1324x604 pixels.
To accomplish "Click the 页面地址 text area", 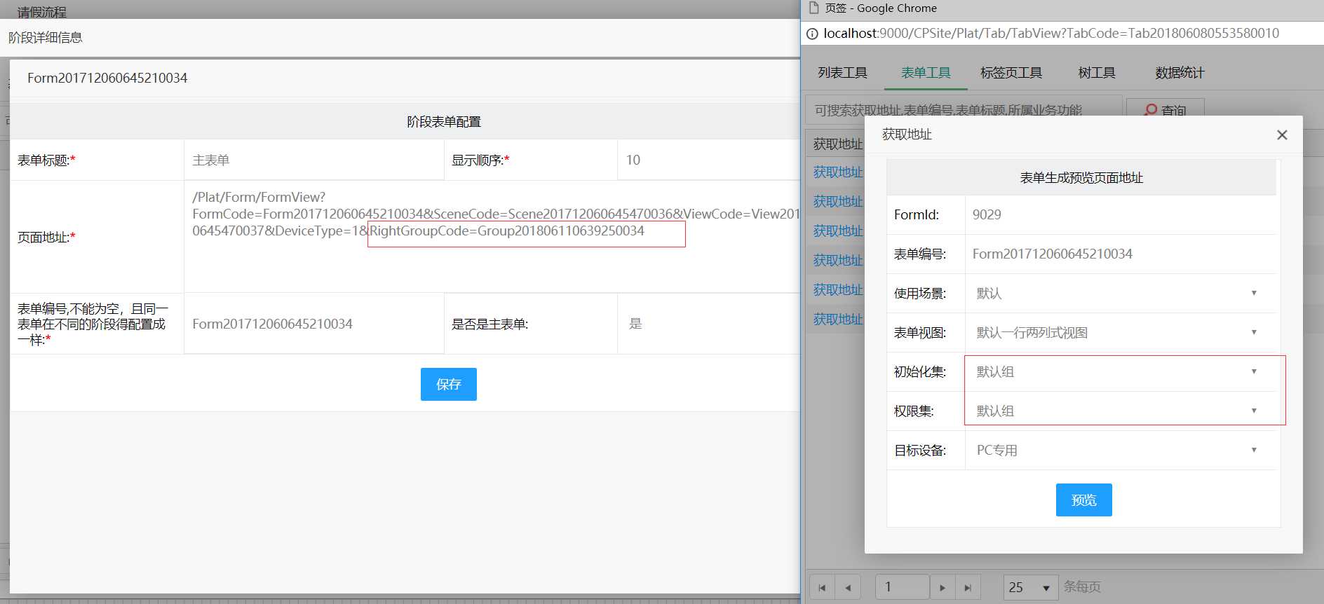I will [x=492, y=237].
